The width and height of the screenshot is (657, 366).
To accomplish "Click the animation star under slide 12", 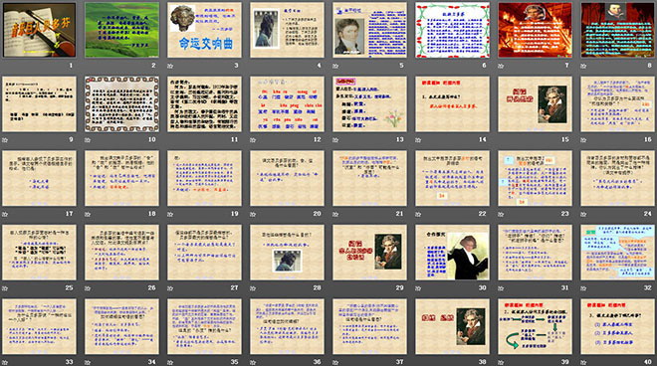I will [x=253, y=140].
